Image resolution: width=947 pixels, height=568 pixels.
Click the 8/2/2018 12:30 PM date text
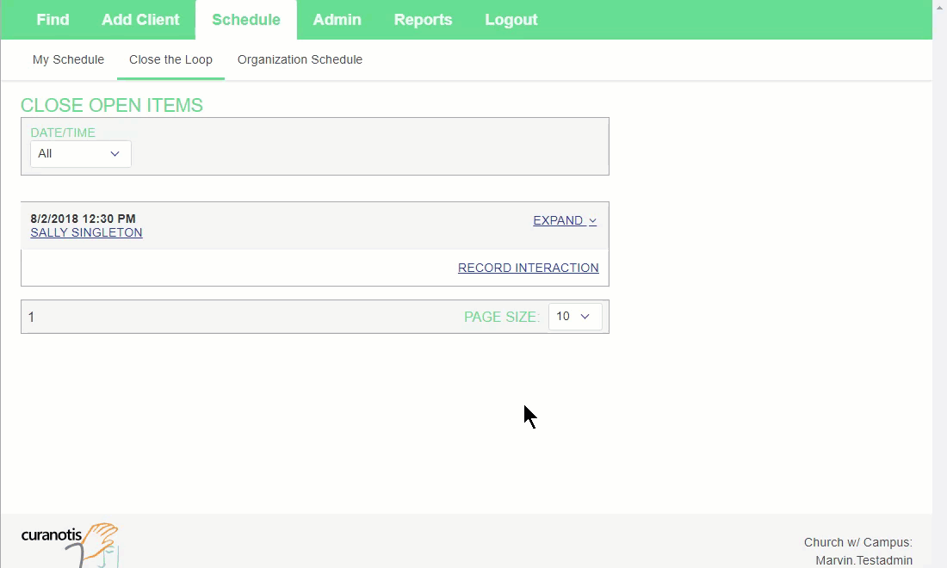click(x=83, y=219)
